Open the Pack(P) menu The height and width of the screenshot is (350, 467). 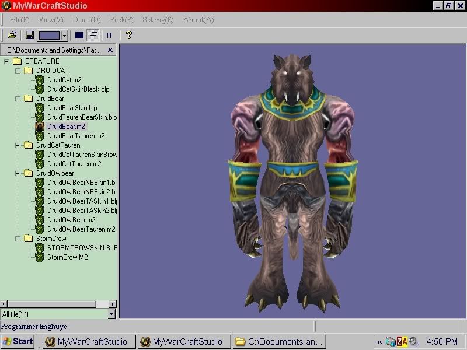pos(121,20)
